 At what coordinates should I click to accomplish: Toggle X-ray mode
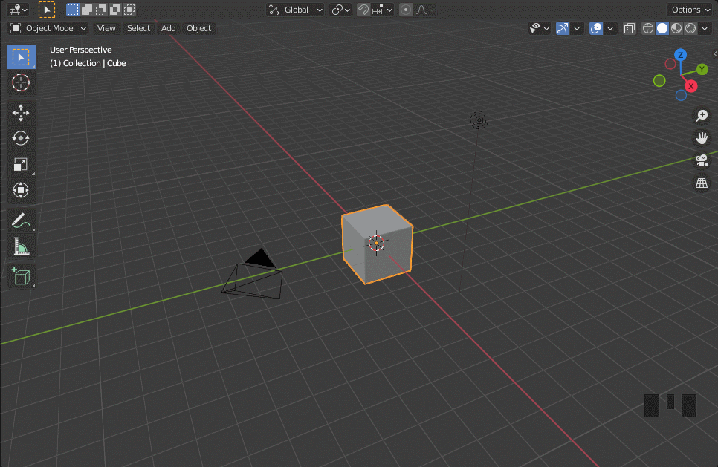(x=630, y=28)
